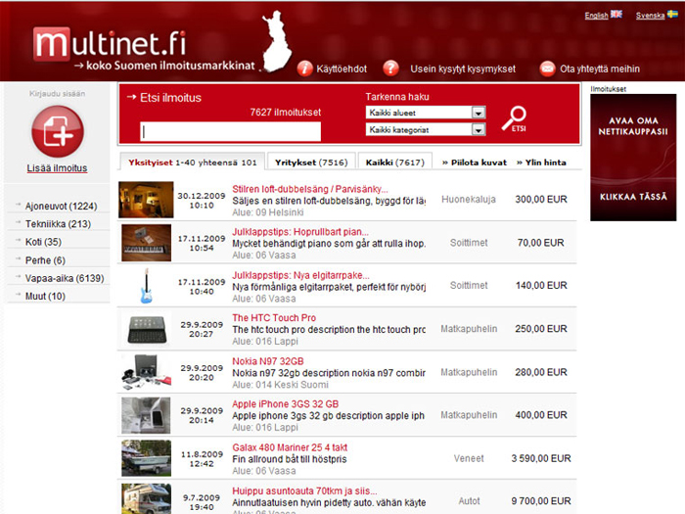This screenshot has height=514, width=685.
Task: Click the 300,00 EUR price
Action: [541, 200]
